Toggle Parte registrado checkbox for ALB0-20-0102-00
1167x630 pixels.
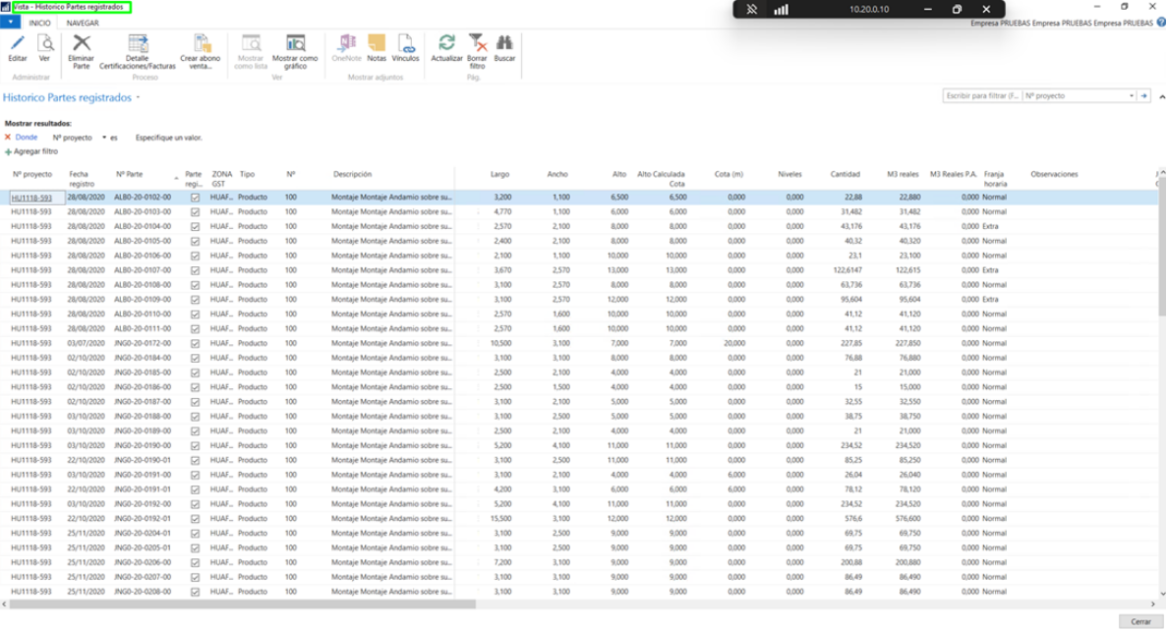click(195, 198)
